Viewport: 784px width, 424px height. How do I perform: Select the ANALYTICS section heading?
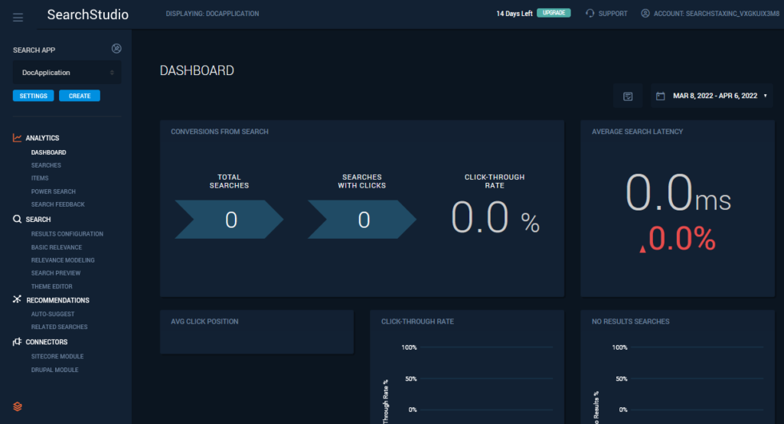43,138
